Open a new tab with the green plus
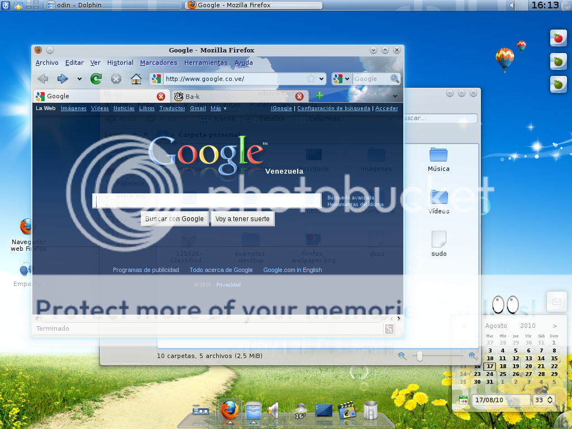This screenshot has width=572, height=429. 320,96
